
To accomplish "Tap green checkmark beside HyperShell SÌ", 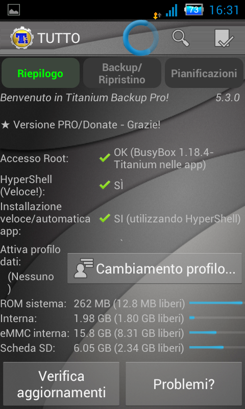I will (105, 185).
